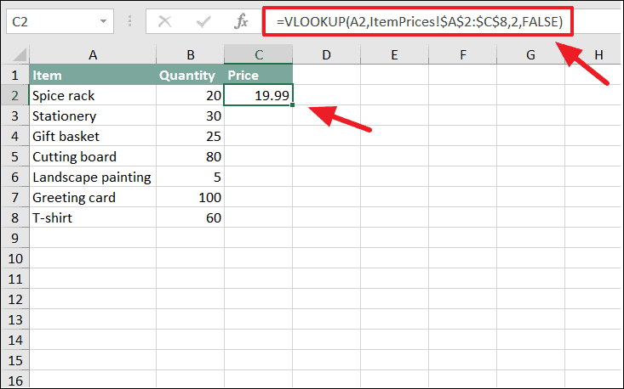This screenshot has height=389, width=624.
Task: Click the fill handle on cell C2
Action: coord(293,104)
